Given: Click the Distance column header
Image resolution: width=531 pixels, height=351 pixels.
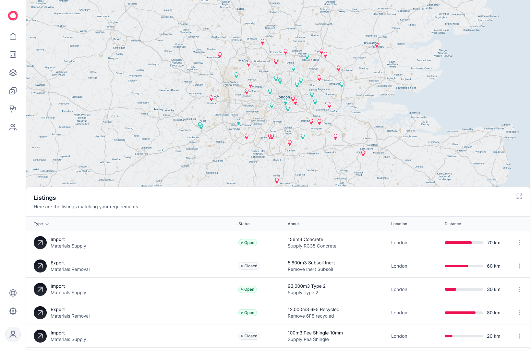Looking at the screenshot, I should click(453, 224).
